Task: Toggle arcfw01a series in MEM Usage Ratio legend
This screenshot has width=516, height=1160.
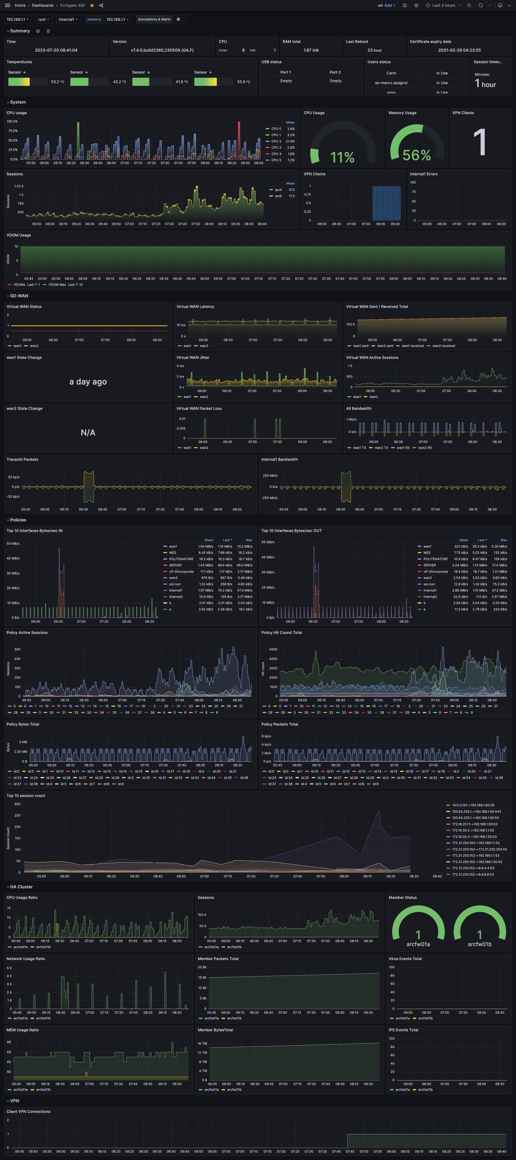Action: coord(21,1090)
